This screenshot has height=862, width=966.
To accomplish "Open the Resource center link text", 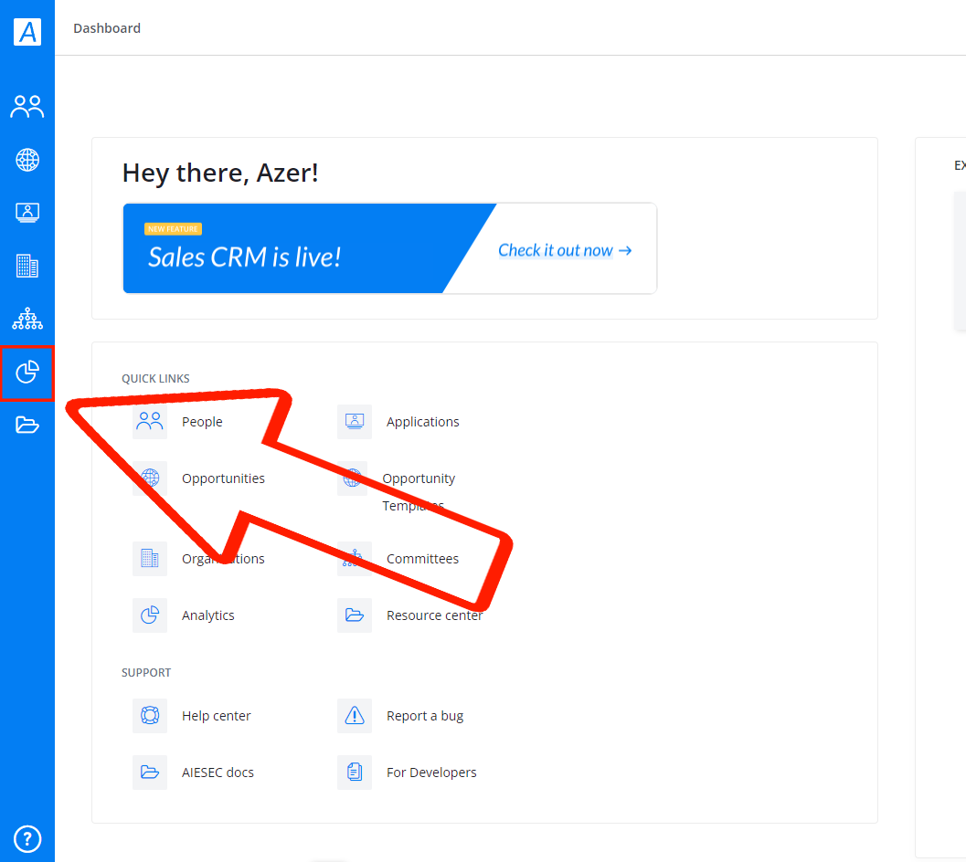I will (x=434, y=615).
